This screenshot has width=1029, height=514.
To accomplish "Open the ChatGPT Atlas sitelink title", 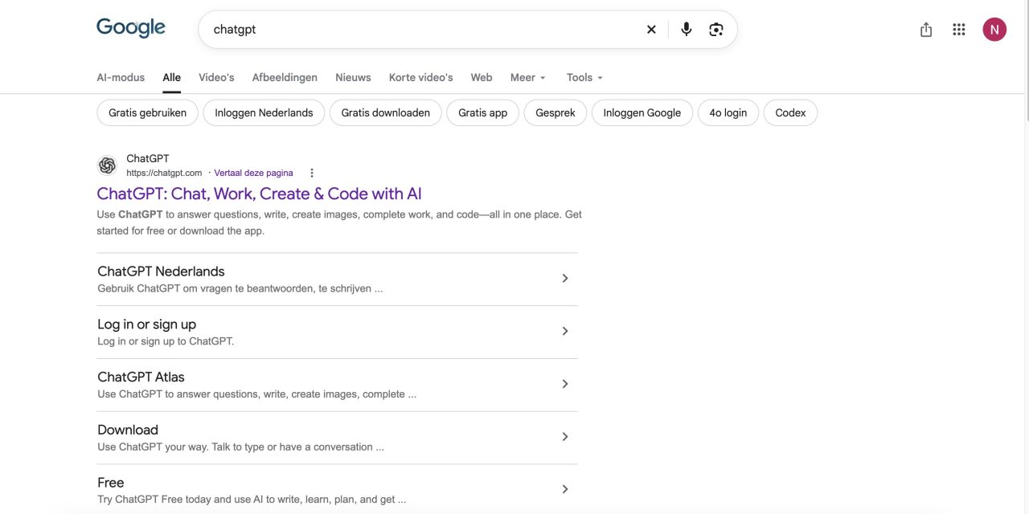I will [x=141, y=377].
